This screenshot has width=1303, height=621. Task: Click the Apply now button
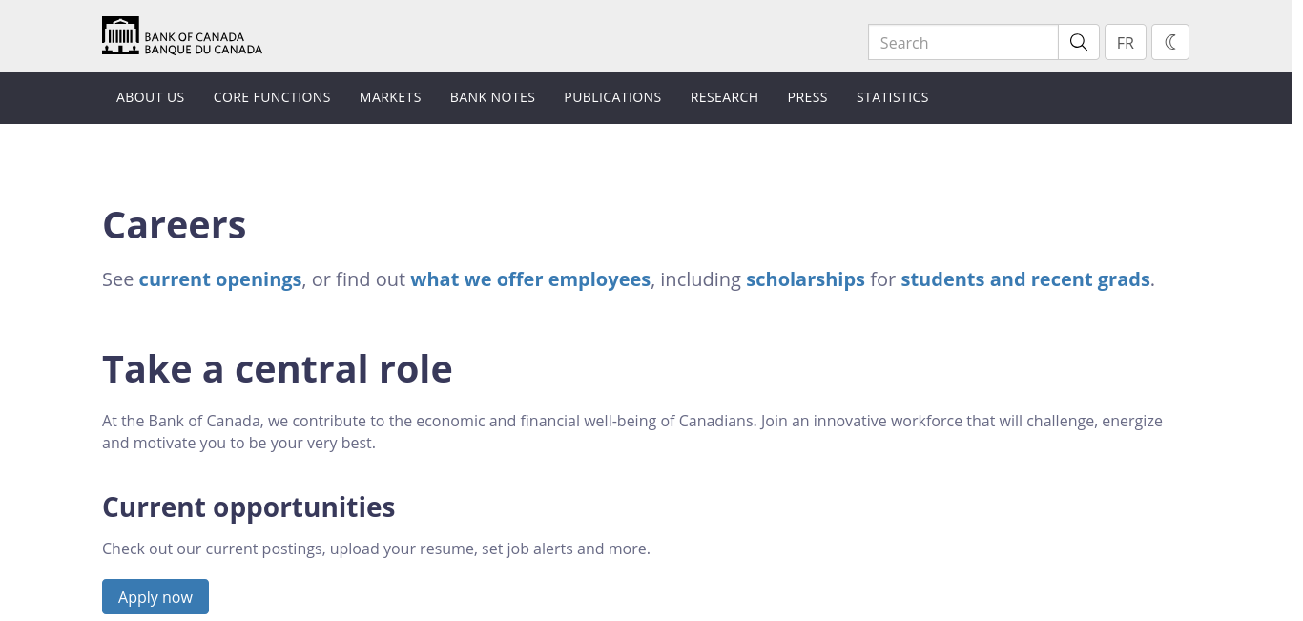[x=155, y=597]
